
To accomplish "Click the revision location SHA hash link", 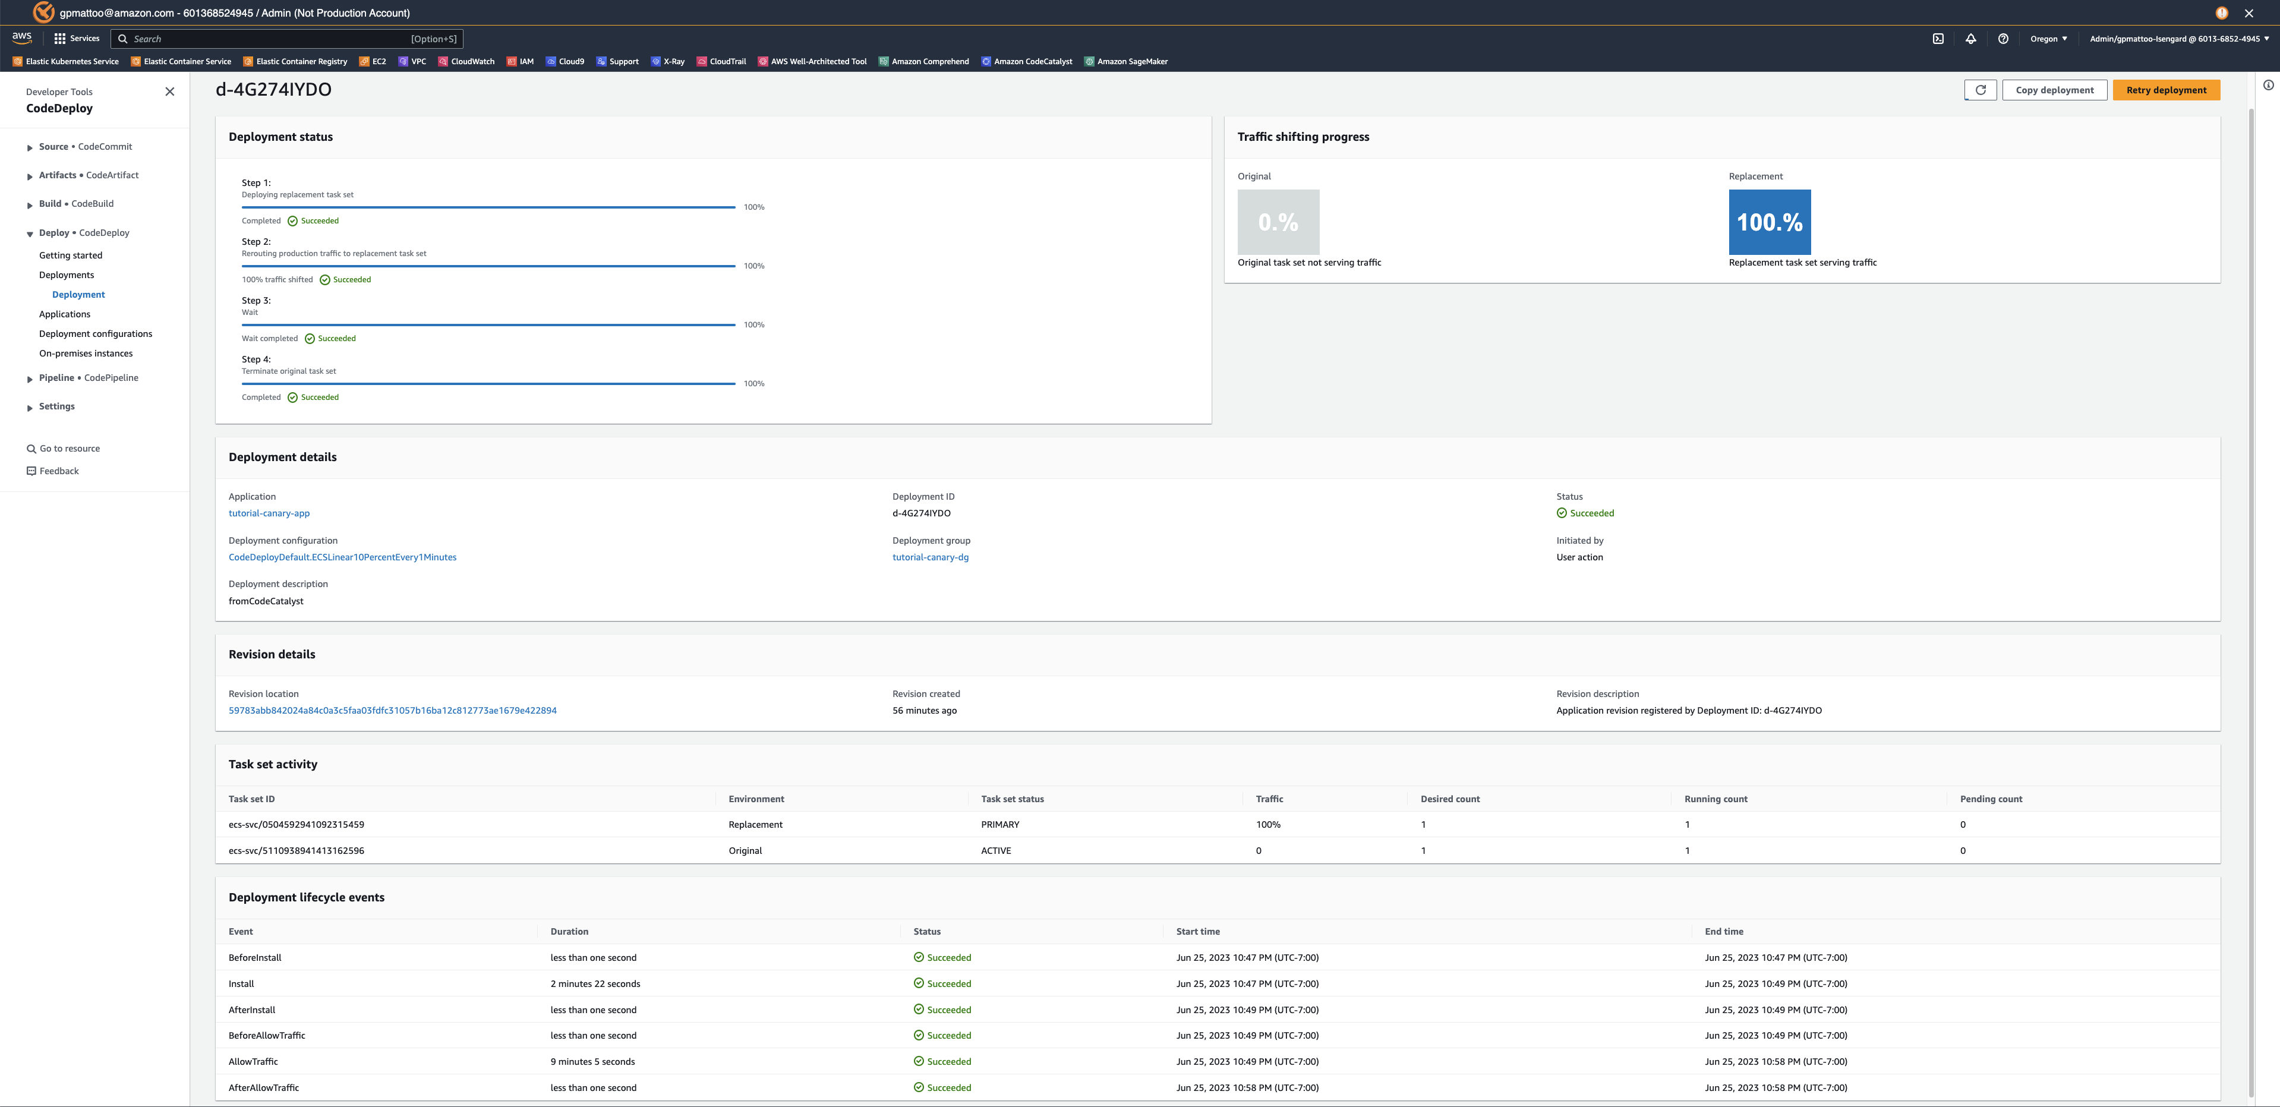I will tap(393, 711).
